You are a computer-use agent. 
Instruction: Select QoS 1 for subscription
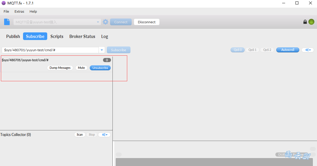(252, 50)
